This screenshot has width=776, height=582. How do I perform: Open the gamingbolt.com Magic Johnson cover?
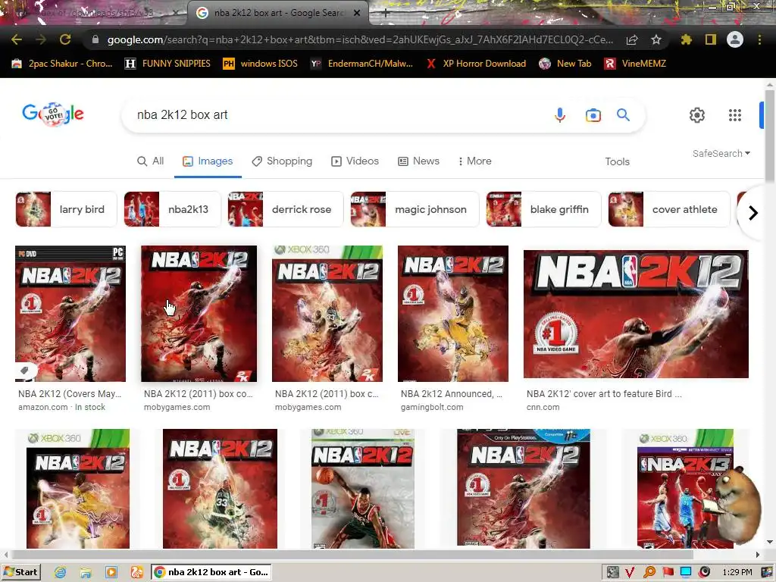click(453, 314)
